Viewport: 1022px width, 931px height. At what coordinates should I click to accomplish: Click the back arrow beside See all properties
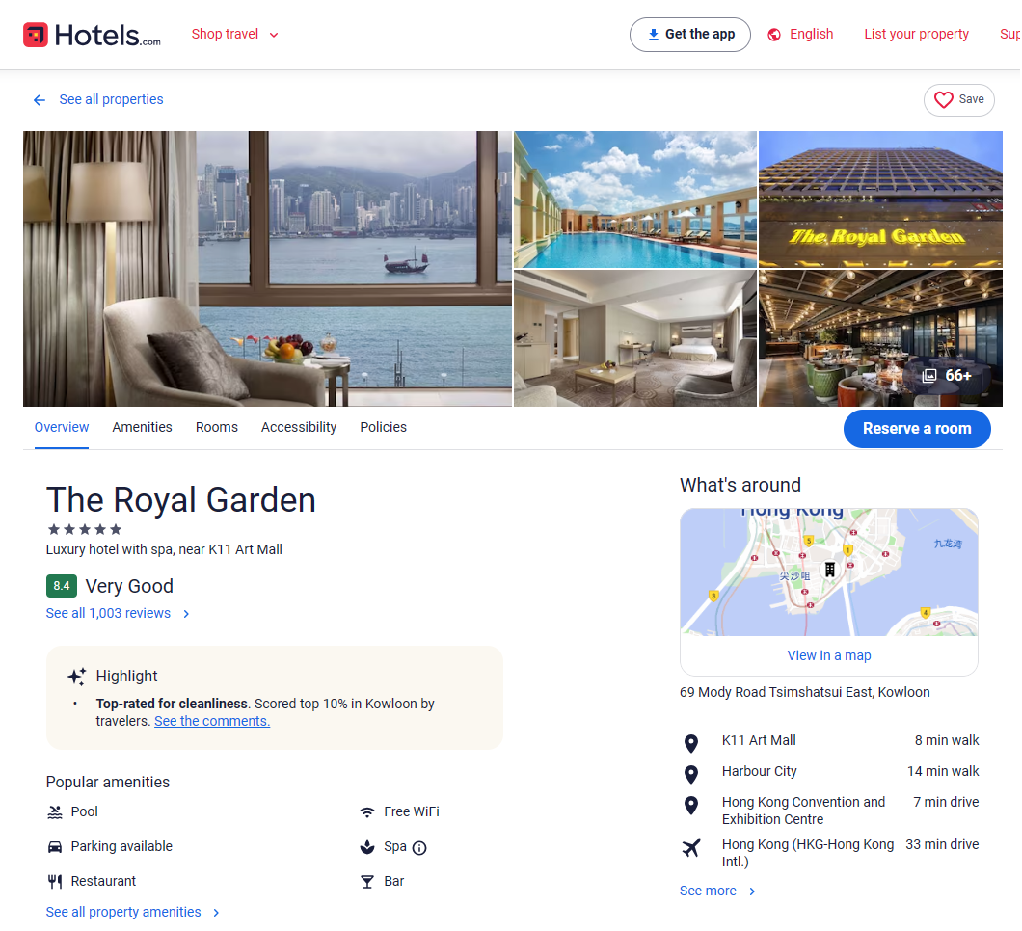(x=40, y=99)
